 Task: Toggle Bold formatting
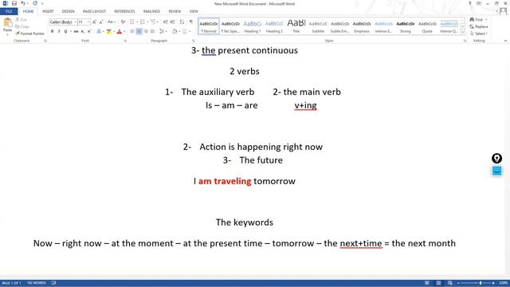pyautogui.click(x=52, y=31)
